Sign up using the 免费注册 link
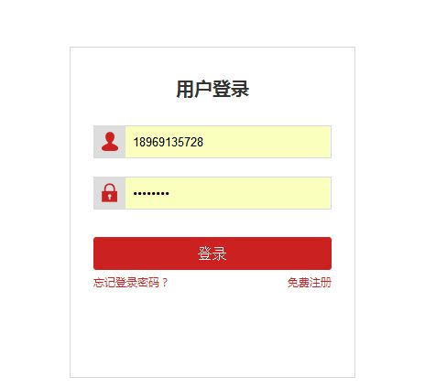 (x=310, y=283)
